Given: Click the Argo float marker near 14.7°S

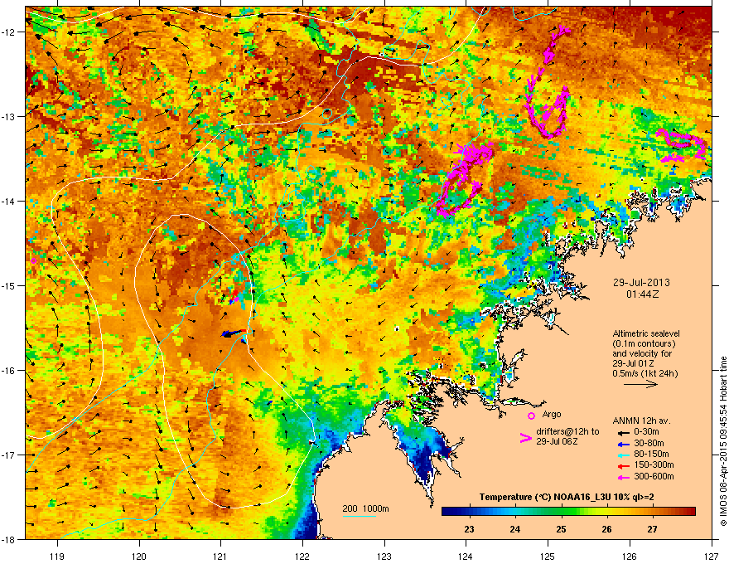Looking at the screenshot, I should (33, 260).
